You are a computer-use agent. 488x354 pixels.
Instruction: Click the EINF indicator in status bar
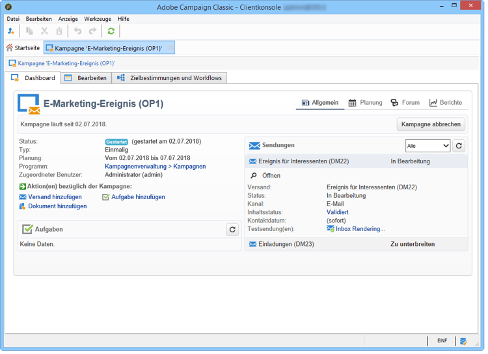tap(442, 341)
